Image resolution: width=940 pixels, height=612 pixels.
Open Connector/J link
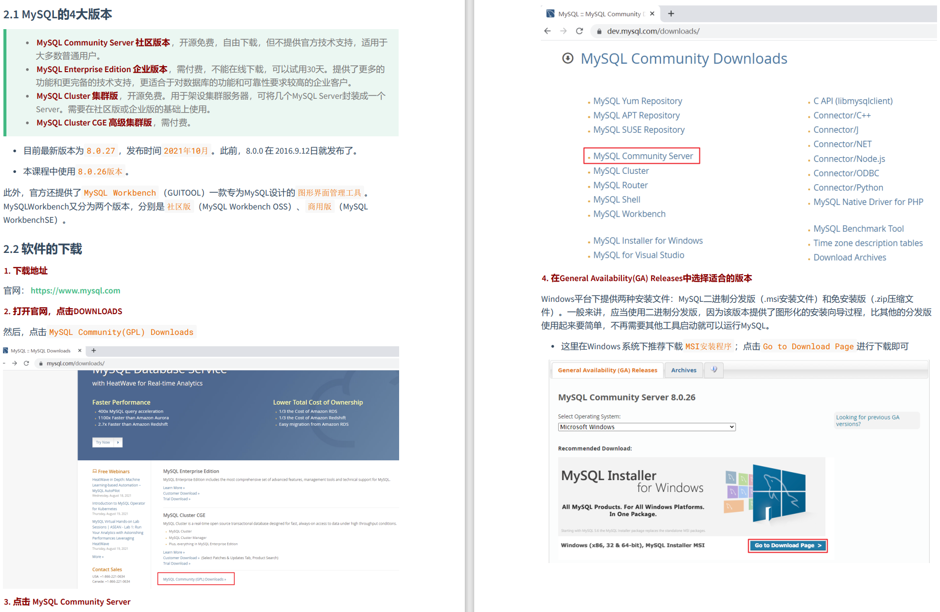836,129
